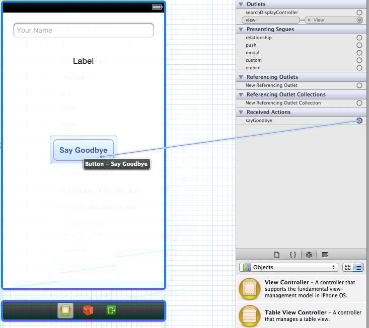Collapse Referencing Outlet Collections section

(241, 94)
